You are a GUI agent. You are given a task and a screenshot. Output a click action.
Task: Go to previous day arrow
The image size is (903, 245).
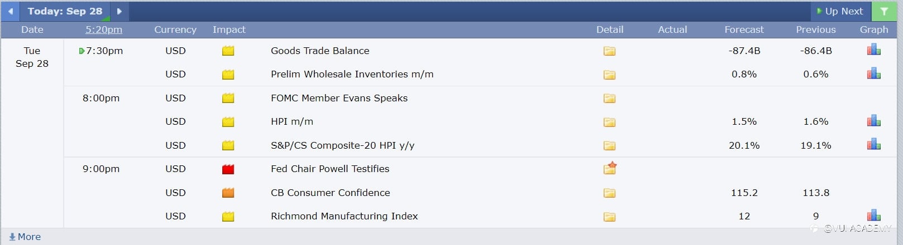(11, 11)
